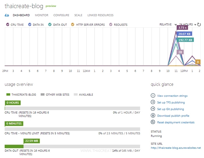The height and width of the screenshot is (158, 204).
Task: Switch to the DASHBOARD tab
Action: click(x=21, y=15)
